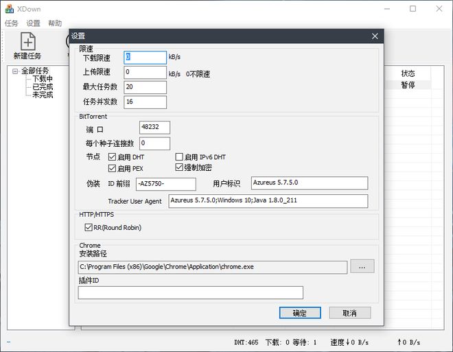Image resolution: width=453 pixels, height=352 pixels.
Task: Click the 取消 button
Action: tap(350, 313)
